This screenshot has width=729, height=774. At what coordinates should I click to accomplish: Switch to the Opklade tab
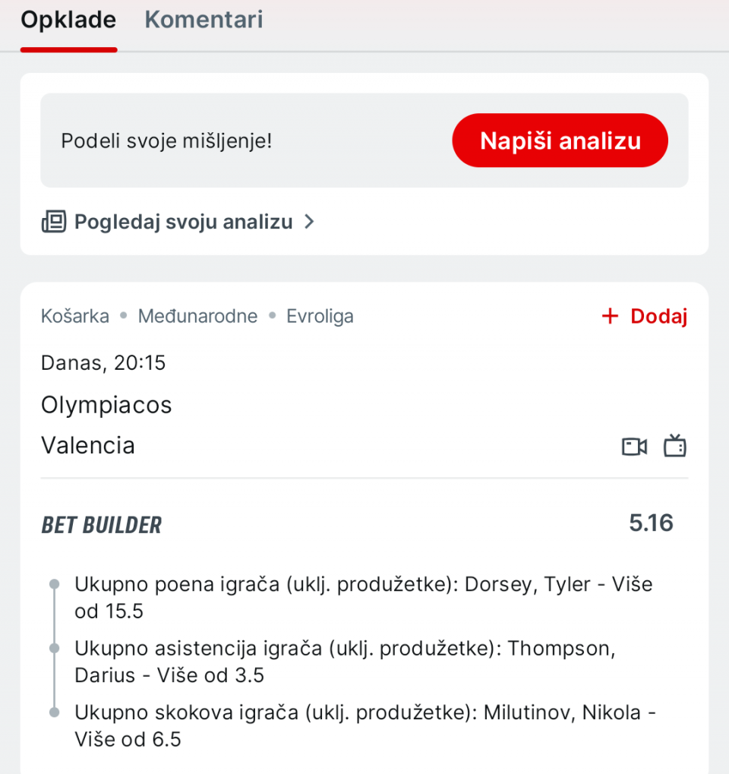[68, 21]
